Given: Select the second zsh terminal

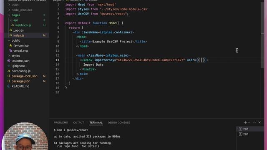Looking at the screenshot, I should [x=250, y=134].
